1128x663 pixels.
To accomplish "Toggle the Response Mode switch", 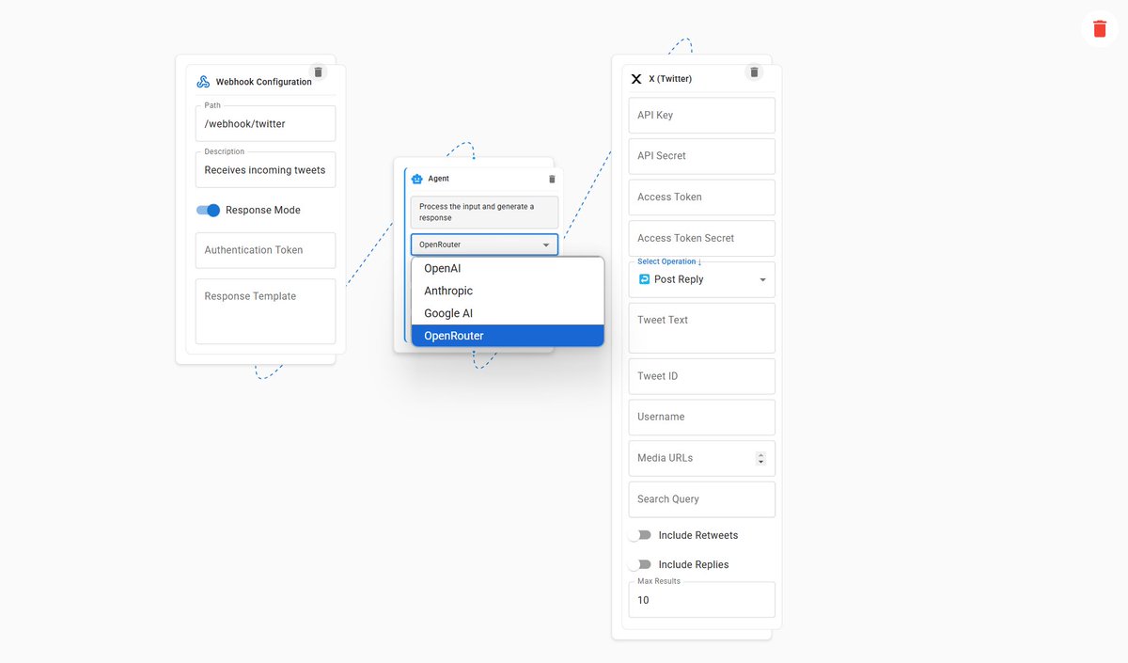I will 208,210.
